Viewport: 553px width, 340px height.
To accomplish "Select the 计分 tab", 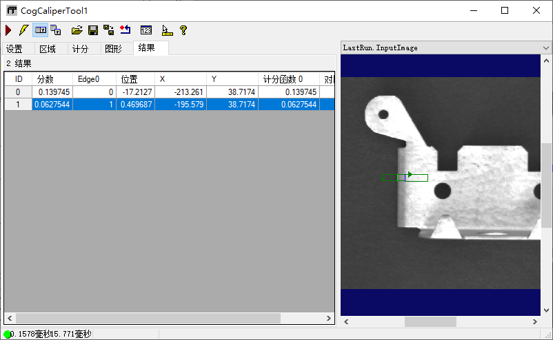I will click(81, 49).
